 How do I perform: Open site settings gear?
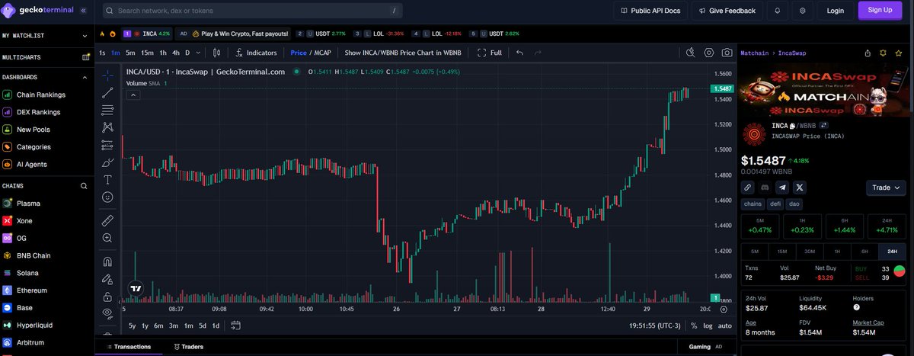(802, 11)
